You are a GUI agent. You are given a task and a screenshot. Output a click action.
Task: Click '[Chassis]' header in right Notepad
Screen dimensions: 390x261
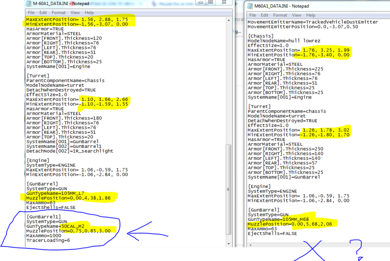point(261,36)
